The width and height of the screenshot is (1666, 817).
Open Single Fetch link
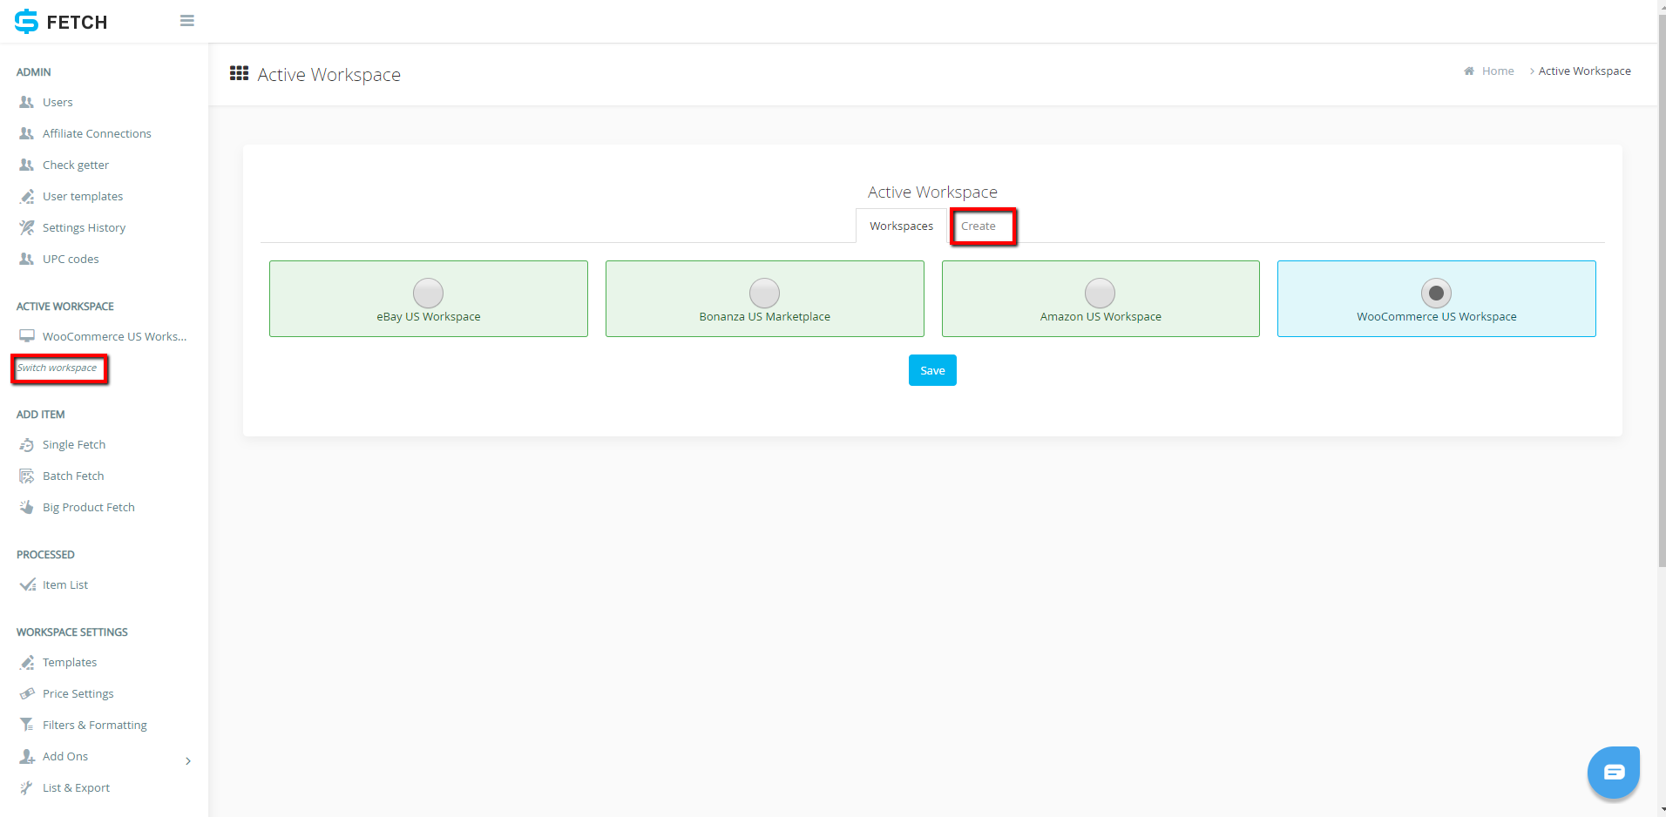coord(74,444)
